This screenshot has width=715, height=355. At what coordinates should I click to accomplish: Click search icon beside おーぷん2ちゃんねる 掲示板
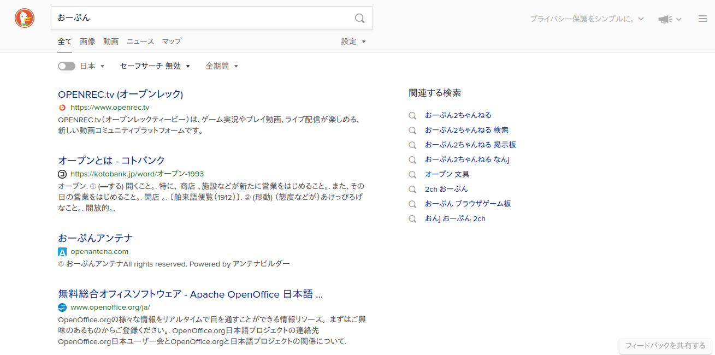coord(413,145)
